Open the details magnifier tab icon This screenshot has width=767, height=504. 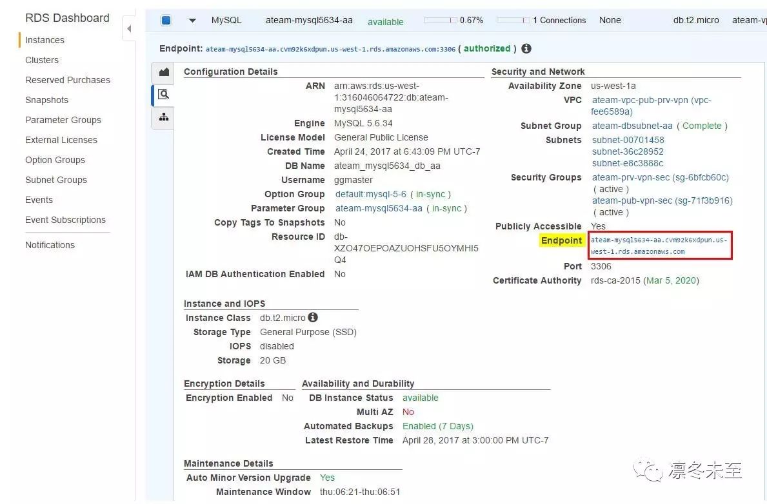pyautogui.click(x=163, y=94)
